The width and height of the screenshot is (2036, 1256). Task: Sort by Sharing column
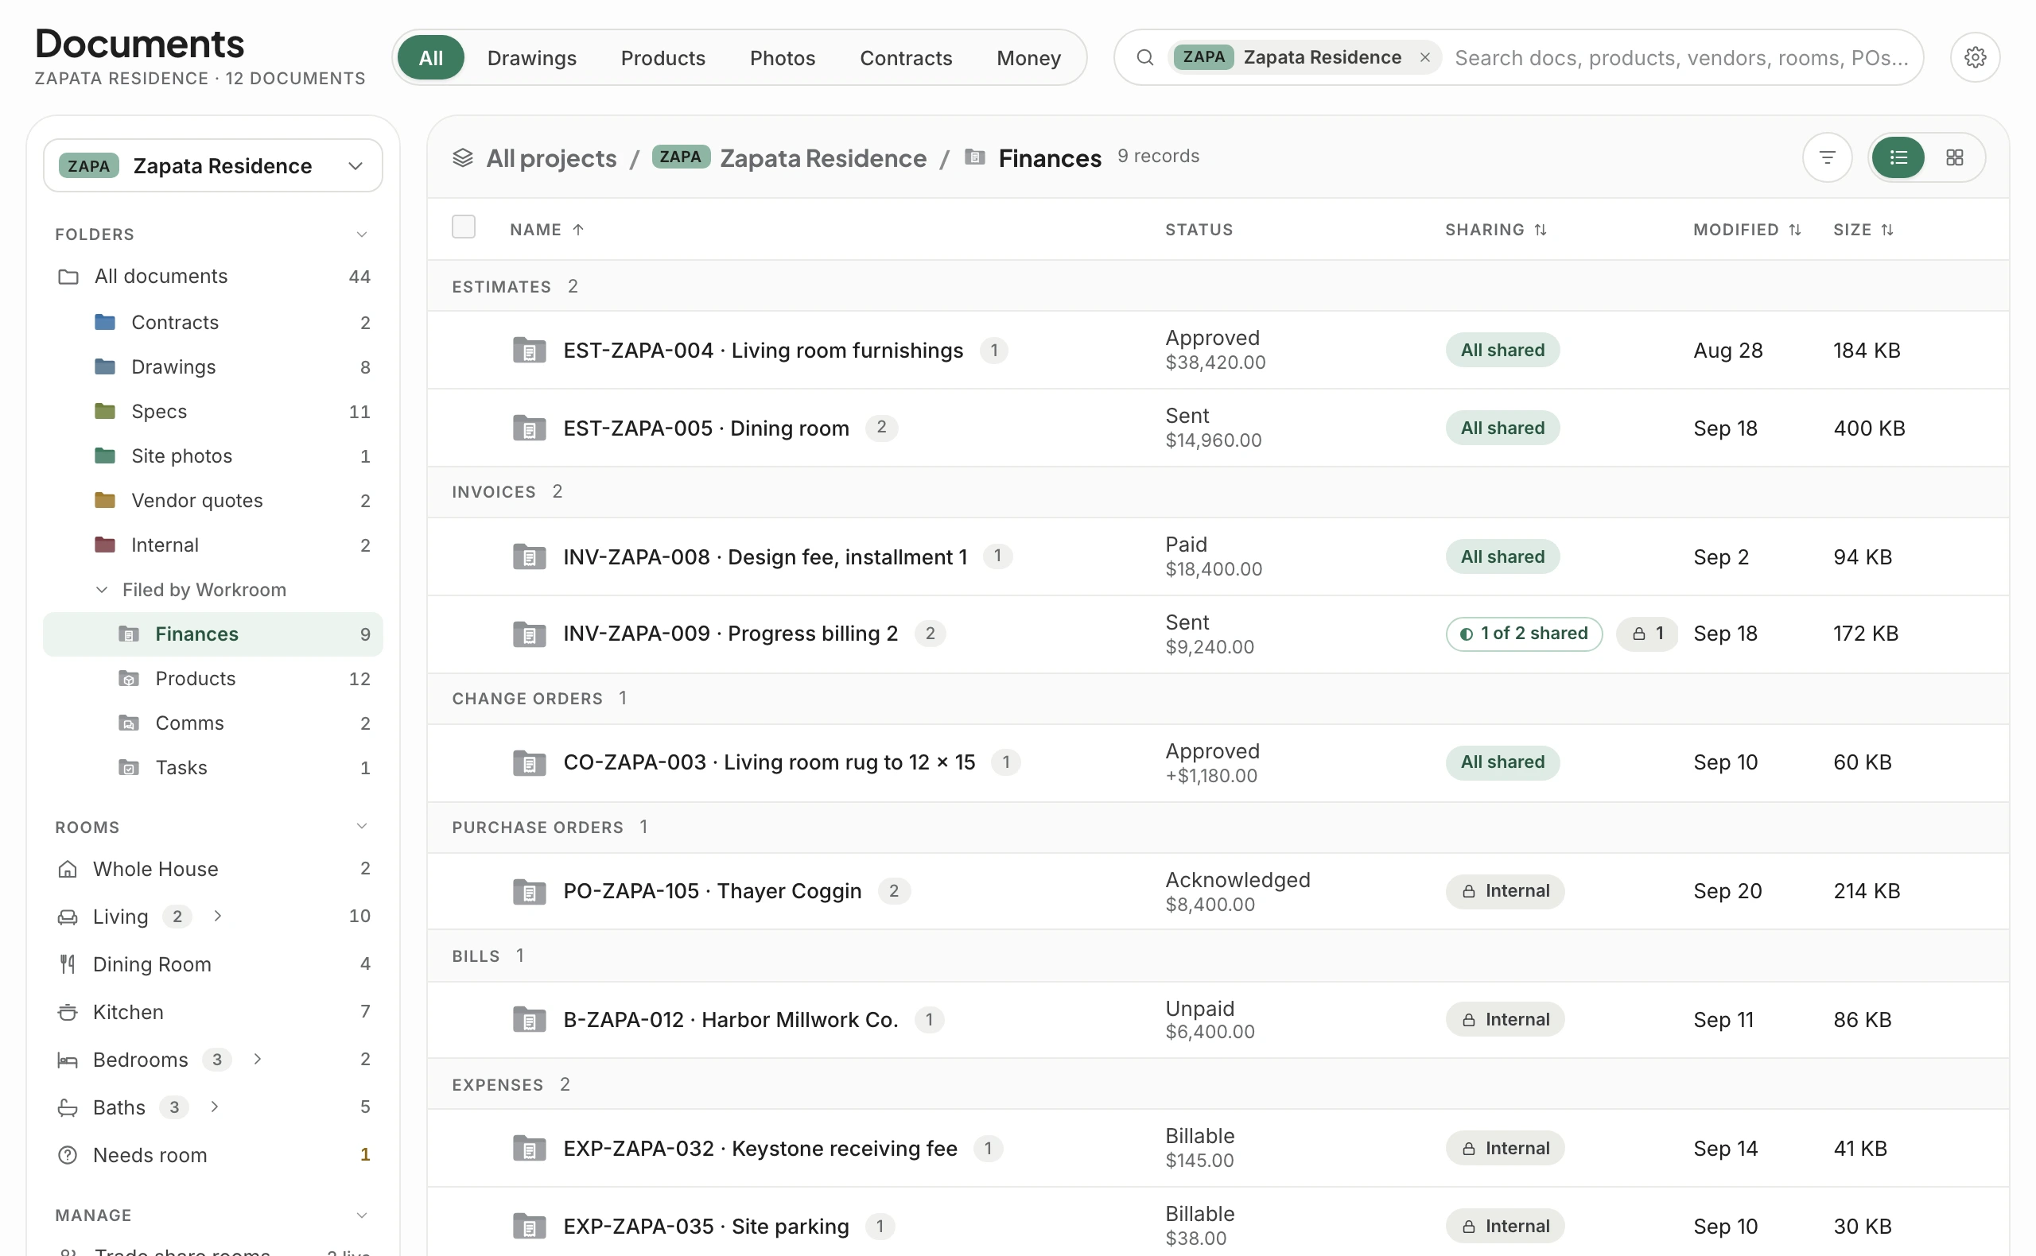1496,229
